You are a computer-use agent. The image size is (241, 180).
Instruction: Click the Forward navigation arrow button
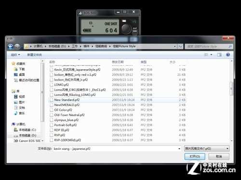click(17, 47)
